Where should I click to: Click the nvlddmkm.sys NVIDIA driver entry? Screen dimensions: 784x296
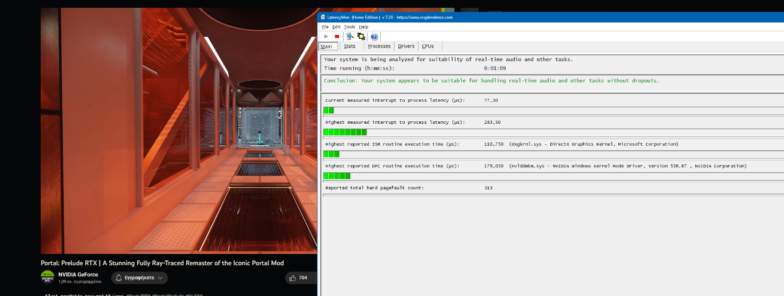click(628, 166)
